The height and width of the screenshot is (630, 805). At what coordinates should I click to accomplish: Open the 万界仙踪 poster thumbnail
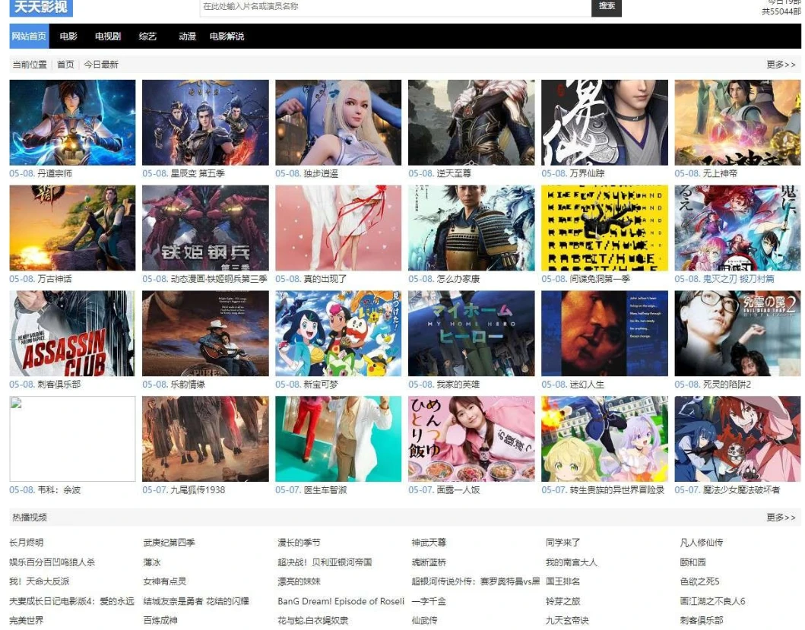pyautogui.click(x=605, y=122)
